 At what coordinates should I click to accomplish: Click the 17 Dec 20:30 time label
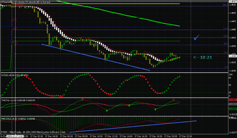[x=171, y=136]
